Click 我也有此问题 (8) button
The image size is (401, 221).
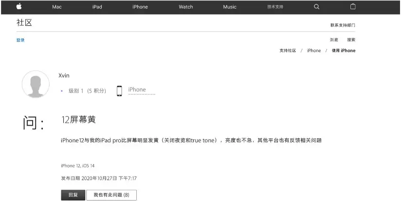coord(111,195)
